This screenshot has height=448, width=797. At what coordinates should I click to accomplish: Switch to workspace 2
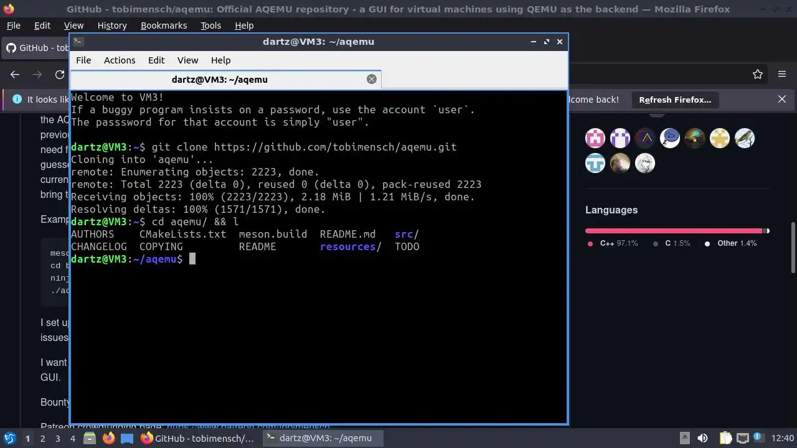pyautogui.click(x=42, y=439)
